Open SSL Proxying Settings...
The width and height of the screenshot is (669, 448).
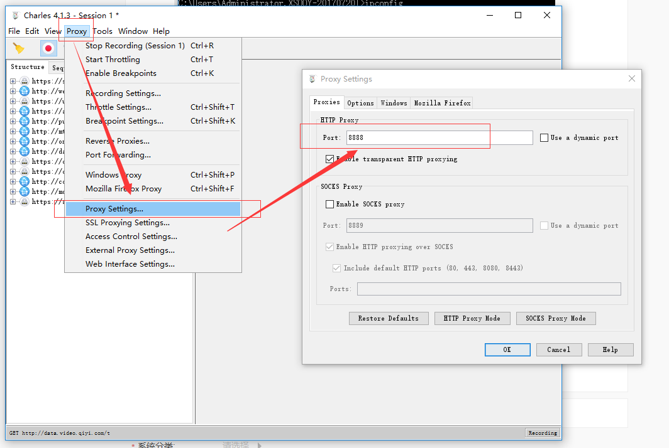click(x=153, y=223)
